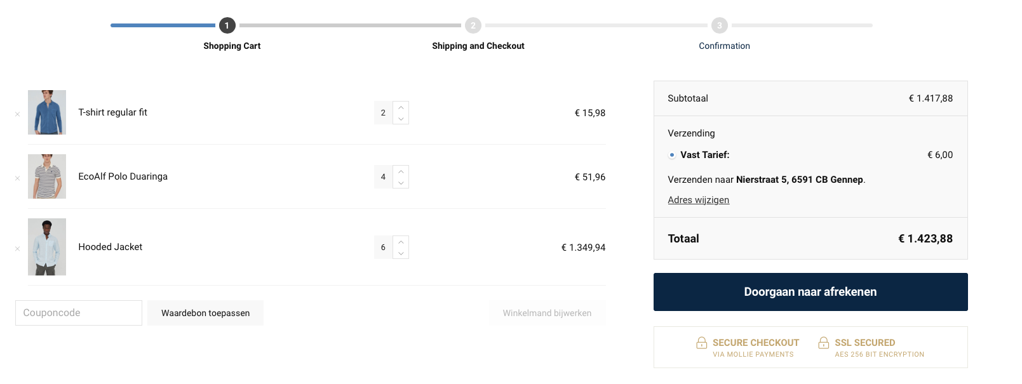Decrease Hooded Jacket quantity

tap(401, 253)
